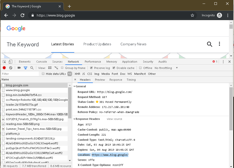Toggle the network filter funnel icon

tap(26, 68)
